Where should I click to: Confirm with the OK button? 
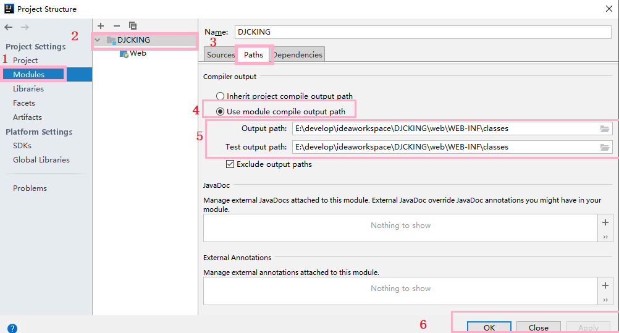(489, 327)
